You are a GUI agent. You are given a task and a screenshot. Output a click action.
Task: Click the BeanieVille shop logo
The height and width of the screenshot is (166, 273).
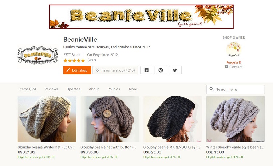pos(38,55)
